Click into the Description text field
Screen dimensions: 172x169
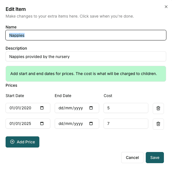pyautogui.click(x=86, y=57)
